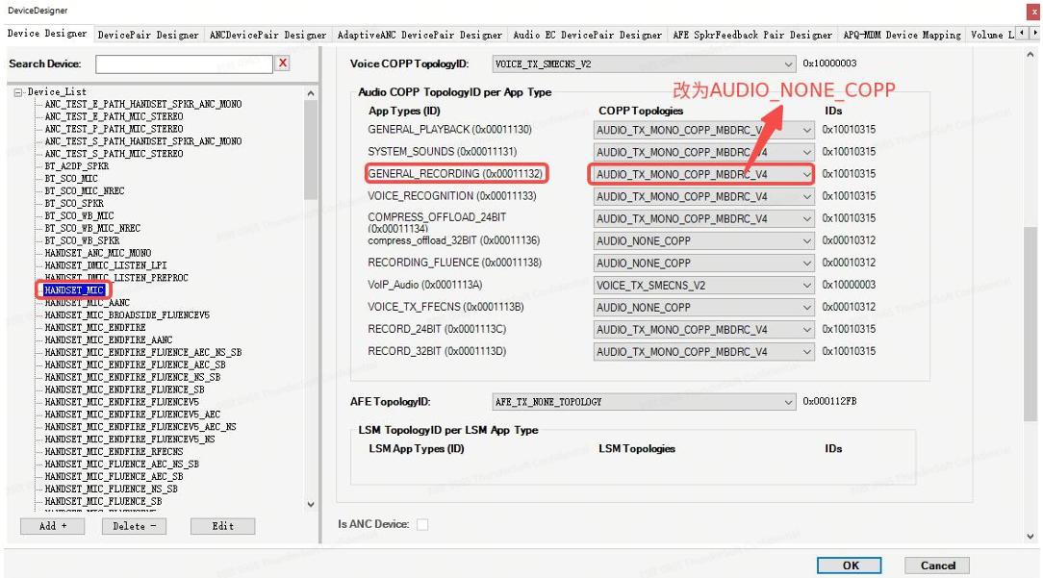Image resolution: width=1043 pixels, height=578 pixels.
Task: Select ANC_TEST_E_PATH_MIC_STEREO device
Action: click(114, 116)
